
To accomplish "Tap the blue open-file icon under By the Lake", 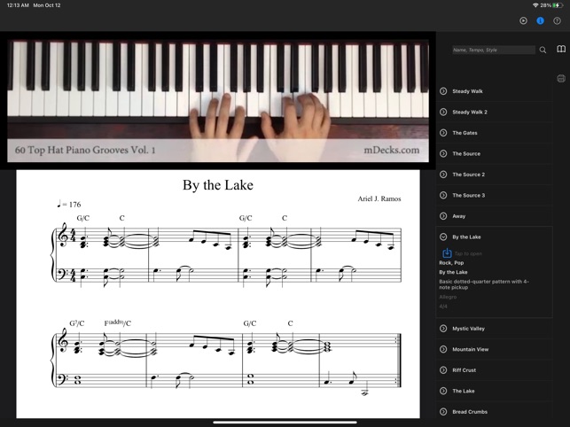I will click(x=447, y=253).
